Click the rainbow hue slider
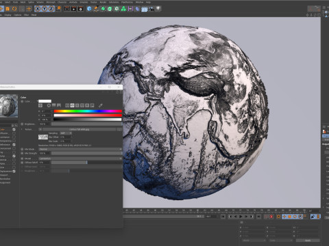The image size is (329, 246). (88, 111)
